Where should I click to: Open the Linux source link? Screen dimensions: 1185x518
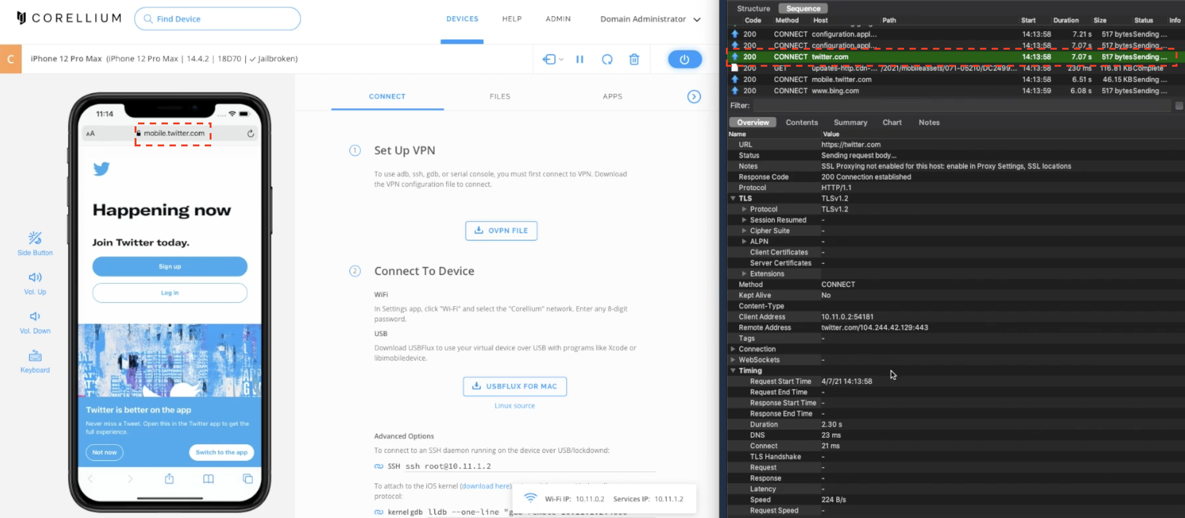point(514,405)
